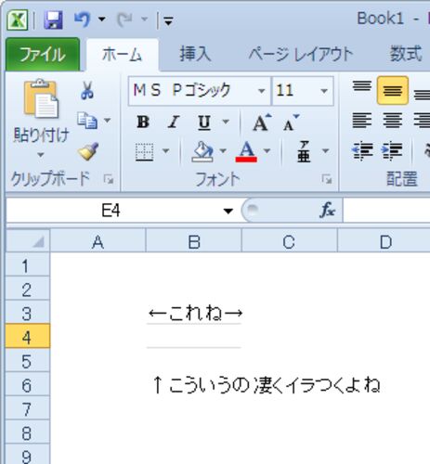Viewport: 430px width, 464px height.
Task: Select row 6 header
Action: click(27, 385)
